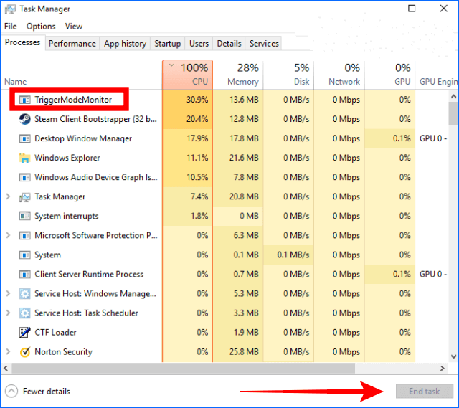Image resolution: width=459 pixels, height=408 pixels.
Task: Select the Windows Explorer process name
Action: (67, 158)
